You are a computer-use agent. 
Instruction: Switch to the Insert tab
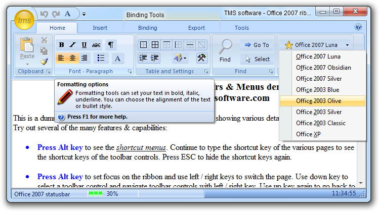[100, 28]
